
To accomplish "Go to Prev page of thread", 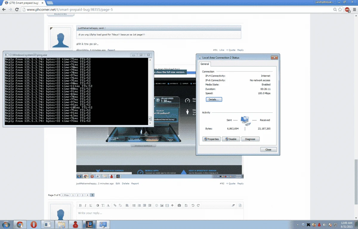I will 65,195.
